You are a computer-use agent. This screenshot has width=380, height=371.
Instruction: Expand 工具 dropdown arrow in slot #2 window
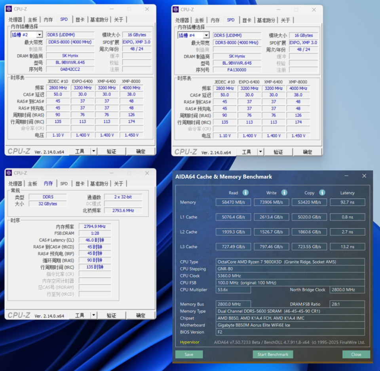pos(93,151)
